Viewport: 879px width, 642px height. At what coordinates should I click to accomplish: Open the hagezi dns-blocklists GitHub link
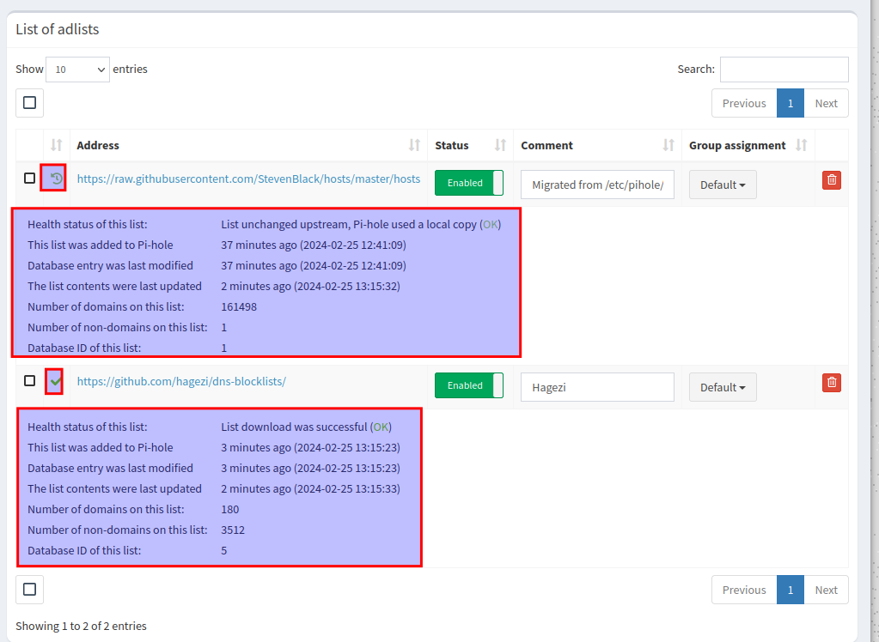[x=181, y=381]
